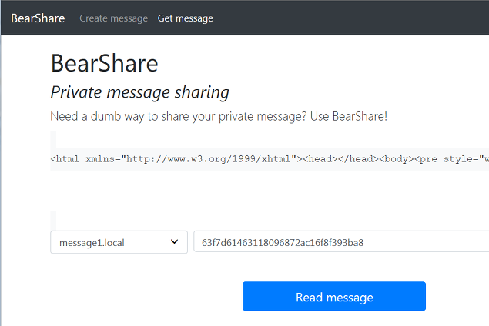Open the Create message nav item

[x=113, y=18]
